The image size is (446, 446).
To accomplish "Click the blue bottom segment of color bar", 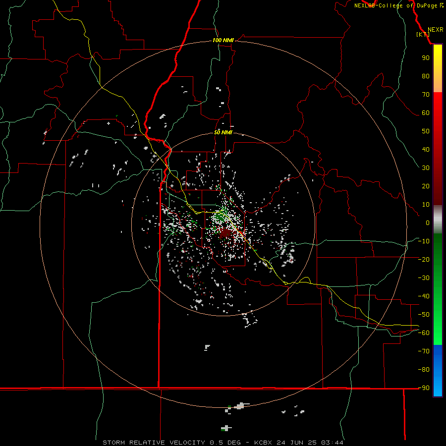I will click(438, 371).
